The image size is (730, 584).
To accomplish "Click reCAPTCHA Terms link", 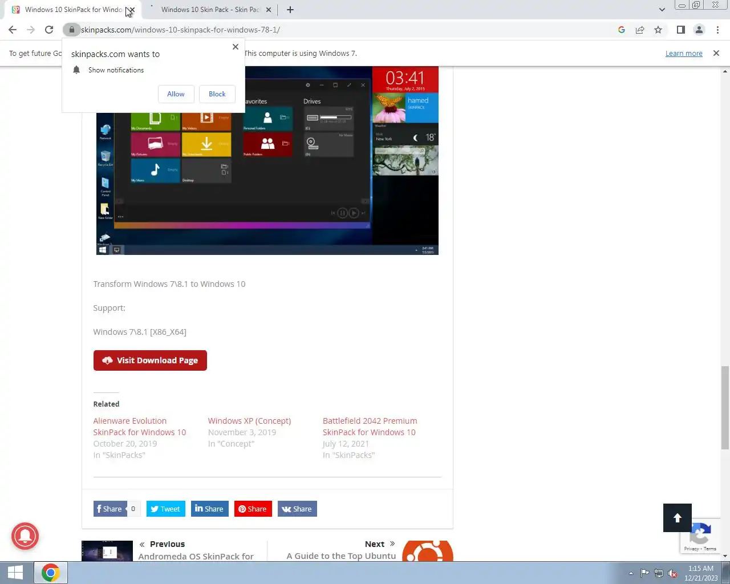I will coord(710,549).
